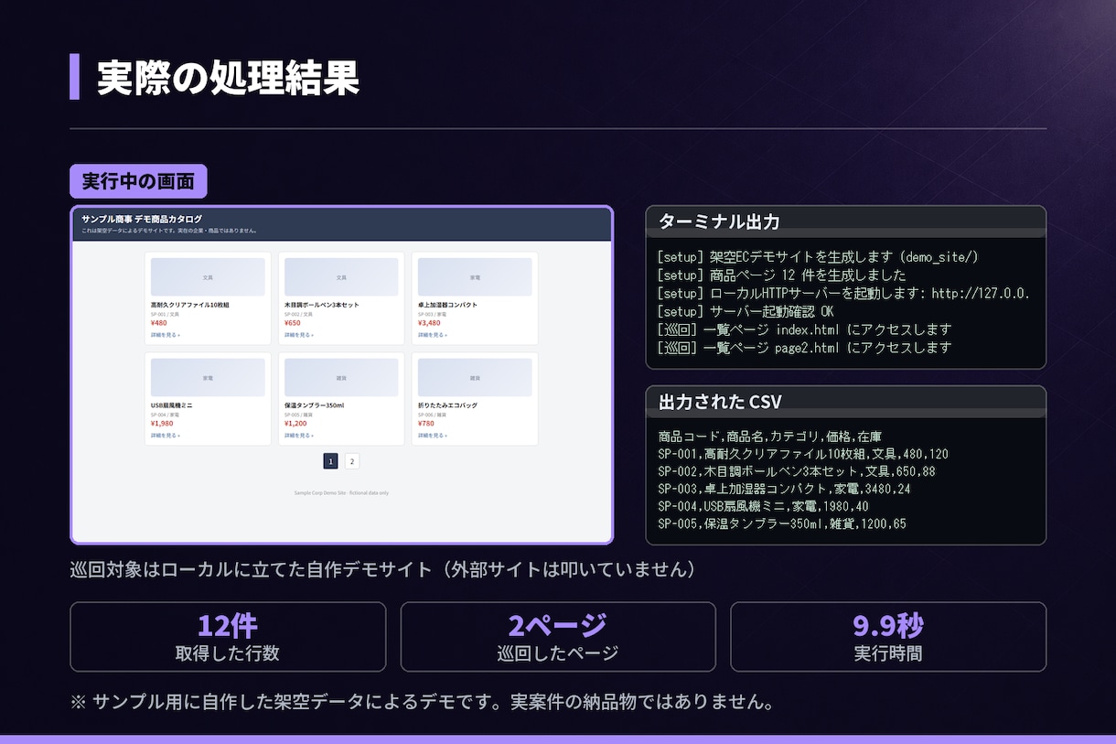Click the 実行中の画面 label badge

click(139, 181)
